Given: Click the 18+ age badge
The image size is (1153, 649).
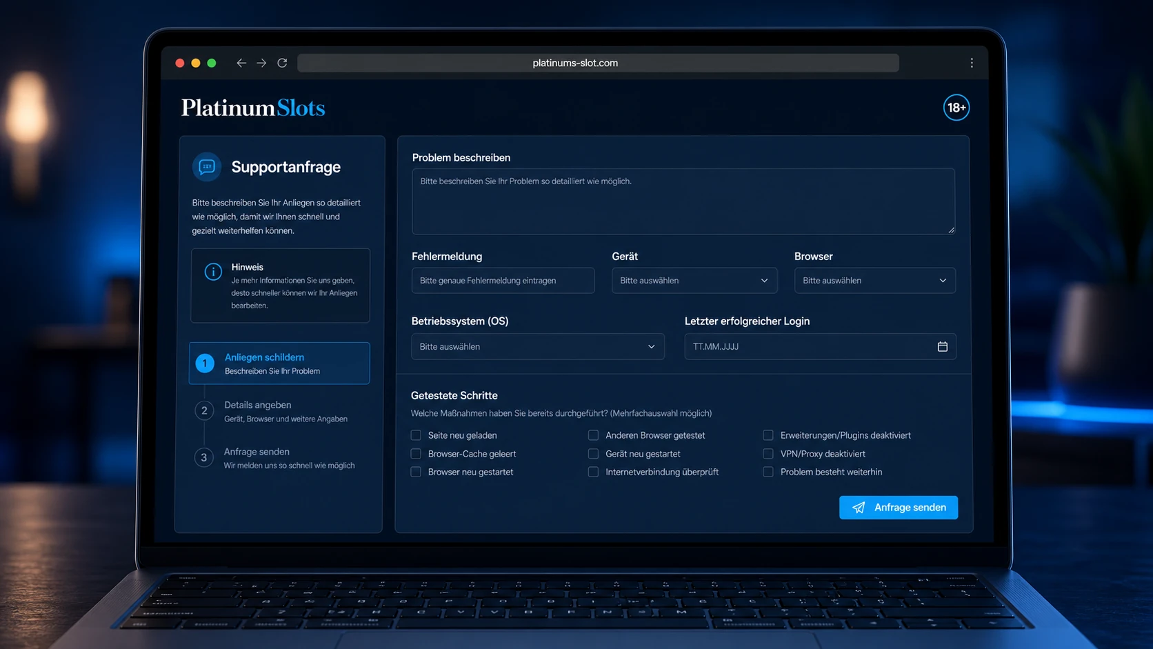Looking at the screenshot, I should click(956, 108).
